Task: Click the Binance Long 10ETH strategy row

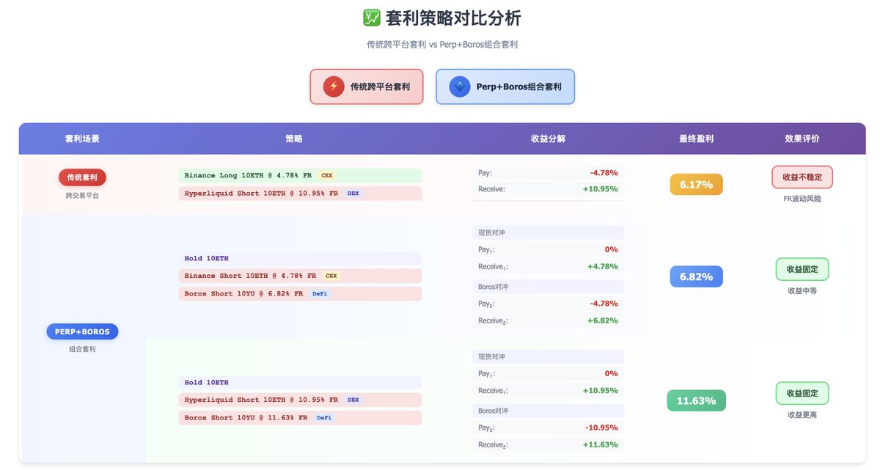Action: pyautogui.click(x=300, y=175)
